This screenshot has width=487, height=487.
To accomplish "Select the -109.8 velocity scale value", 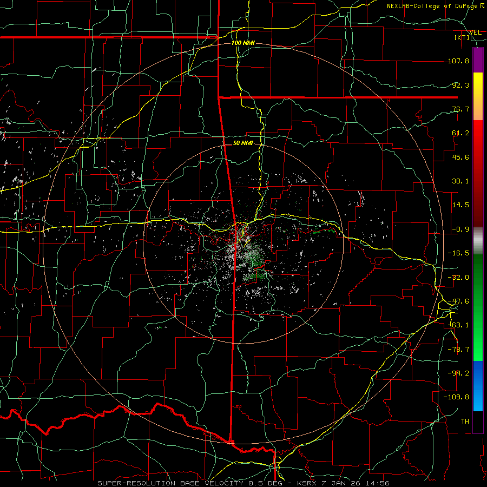I will [x=456, y=397].
